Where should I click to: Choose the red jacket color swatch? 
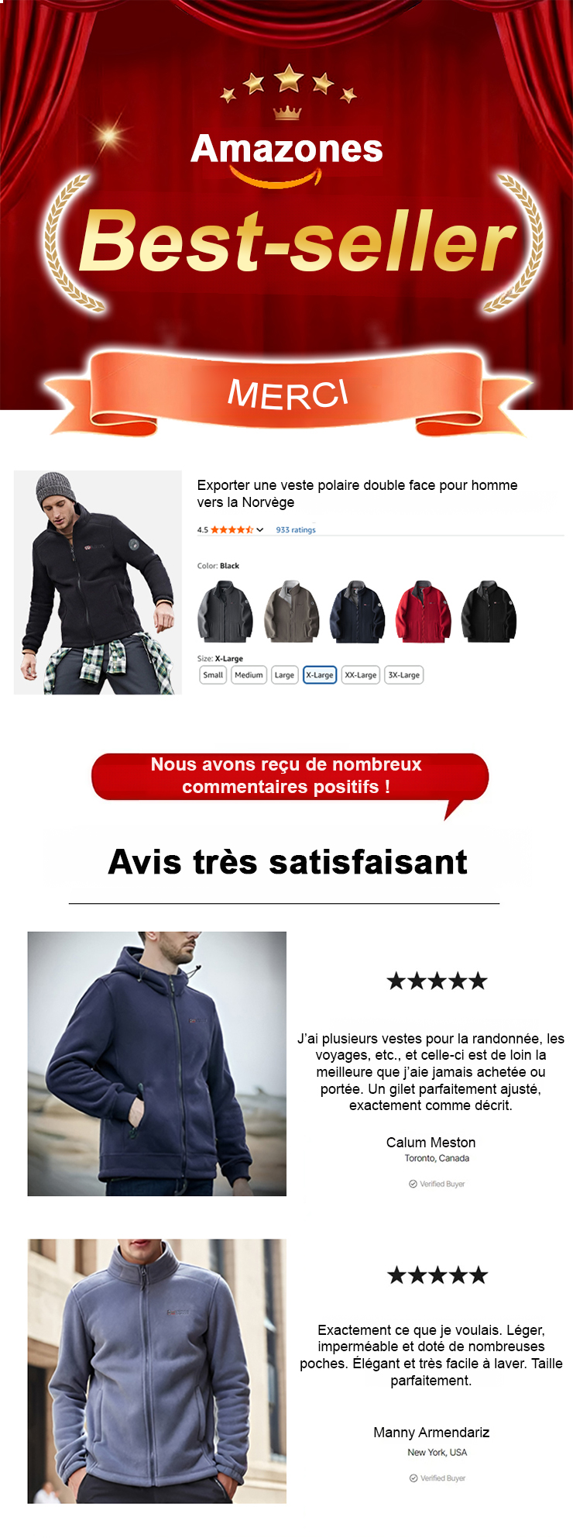pos(423,612)
